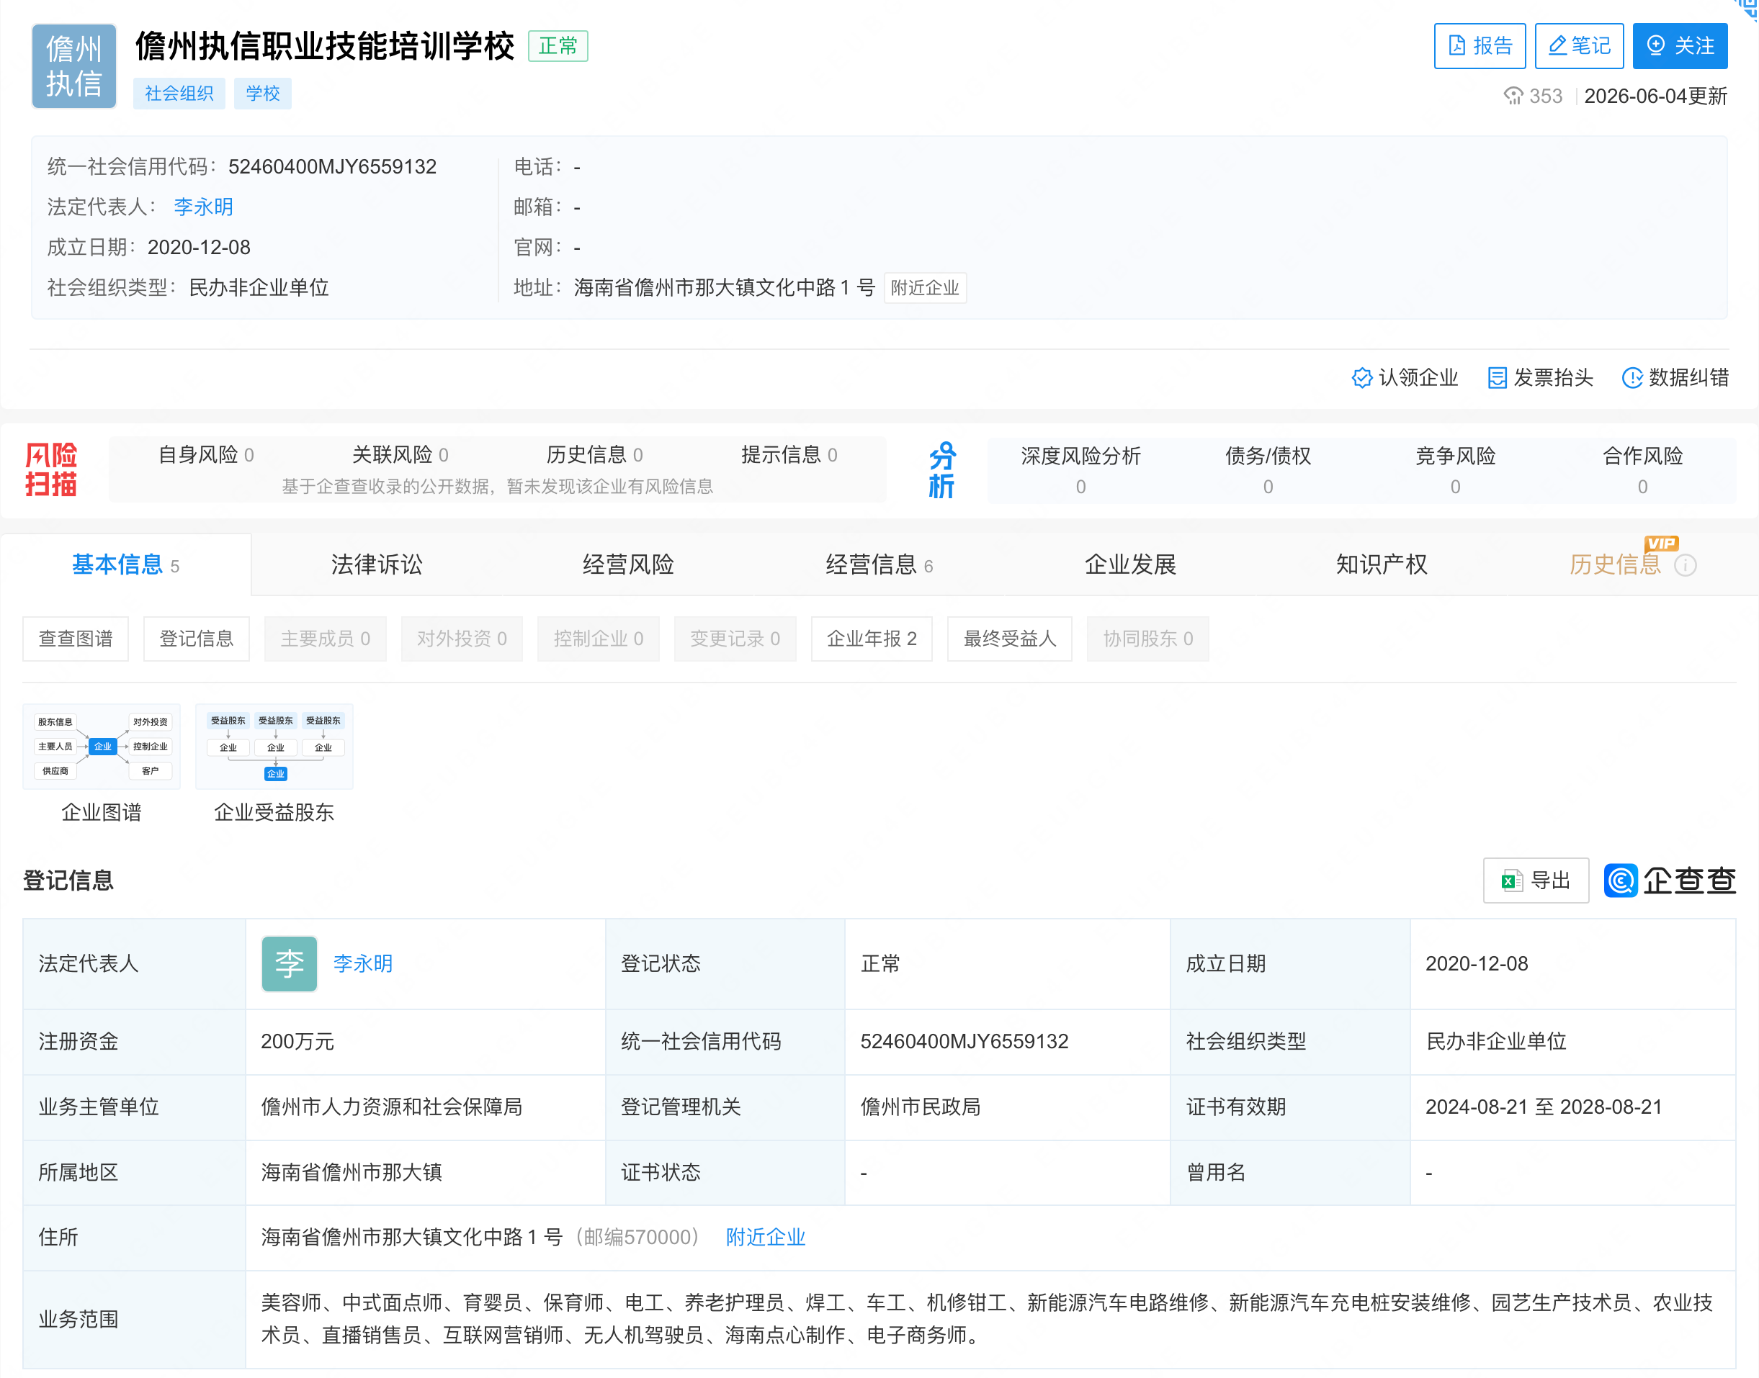The width and height of the screenshot is (1759, 1378).
Task: Select 海南省儋州市那大镇 region cell
Action: 352,1172
